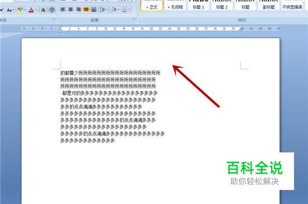The height and width of the screenshot is (204, 308).
Task: Open the highlight color dropdown arrow
Action: click(x=25, y=10)
